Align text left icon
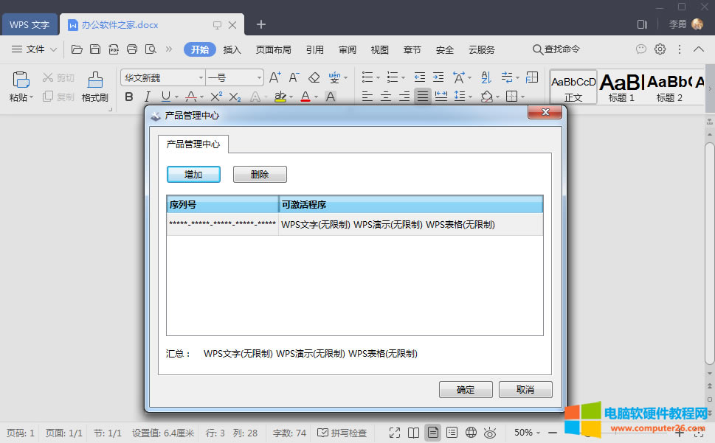Viewport: 715px width, 443px height. 367,97
